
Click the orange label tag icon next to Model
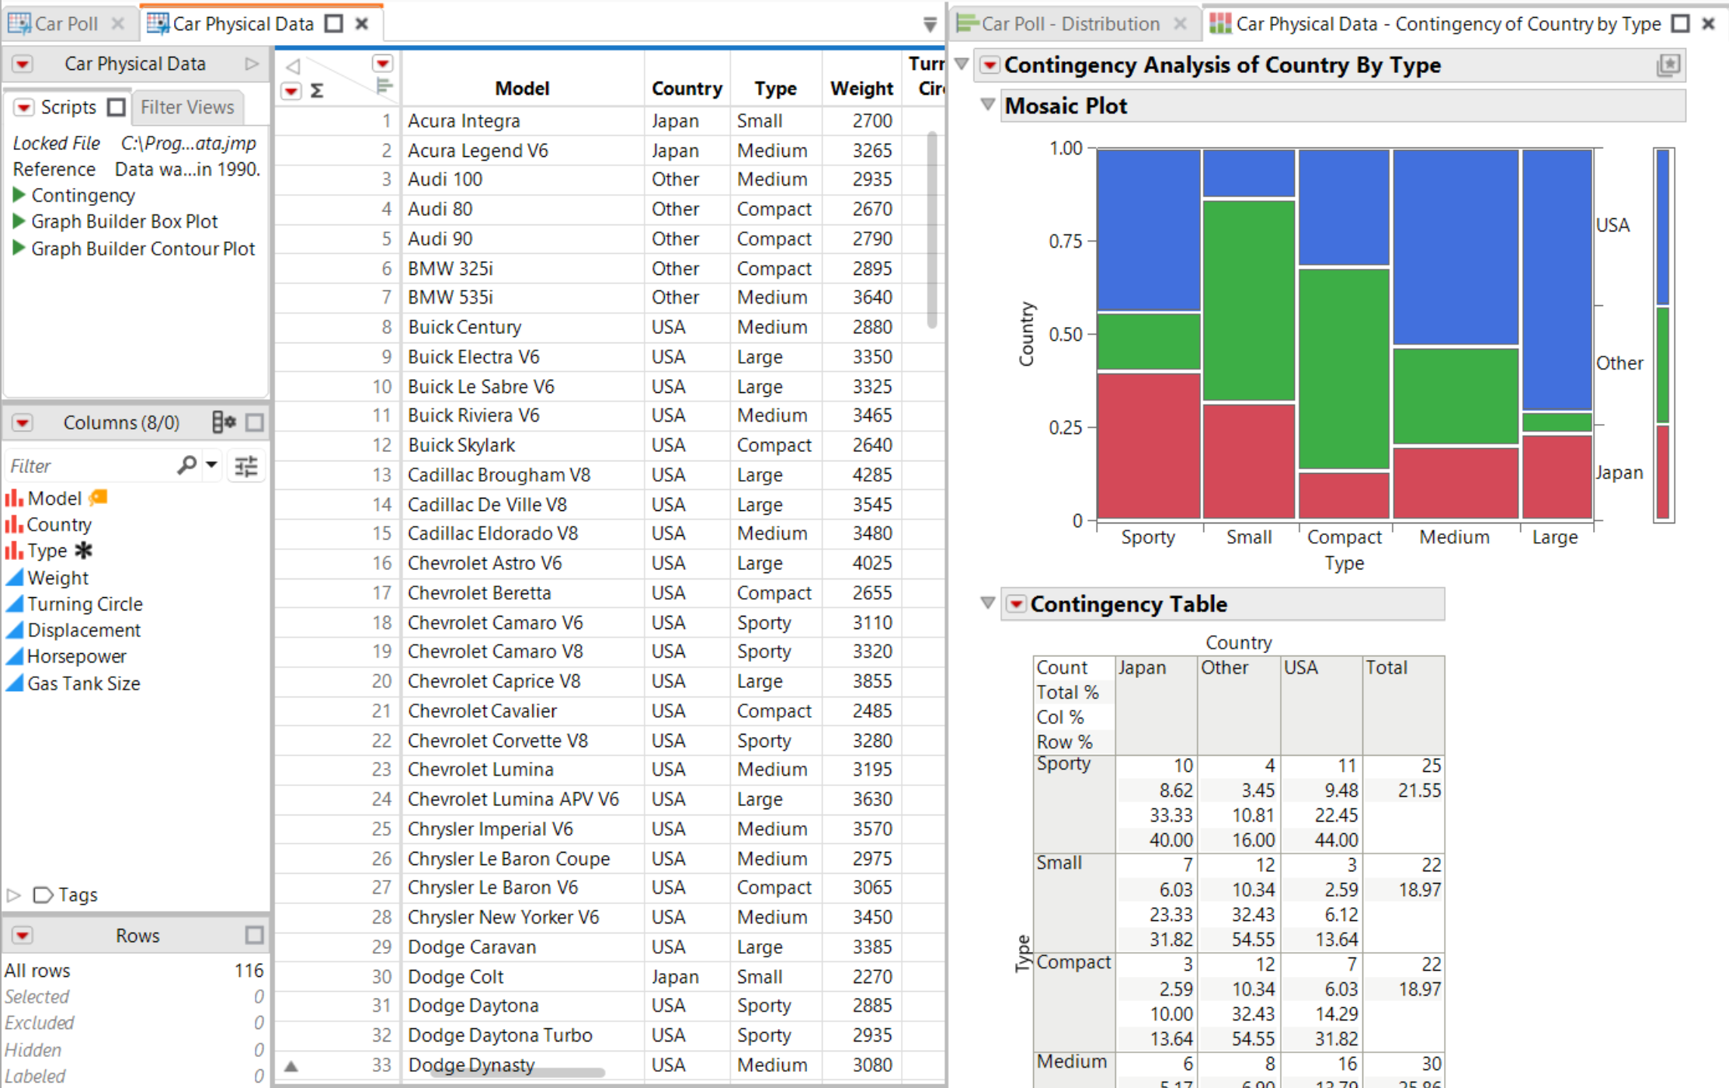click(96, 498)
